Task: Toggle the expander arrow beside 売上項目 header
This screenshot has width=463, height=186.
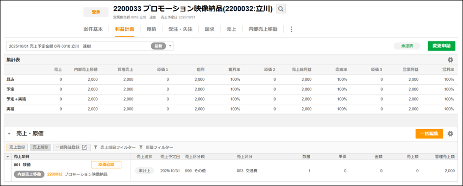Action: [x=8, y=157]
